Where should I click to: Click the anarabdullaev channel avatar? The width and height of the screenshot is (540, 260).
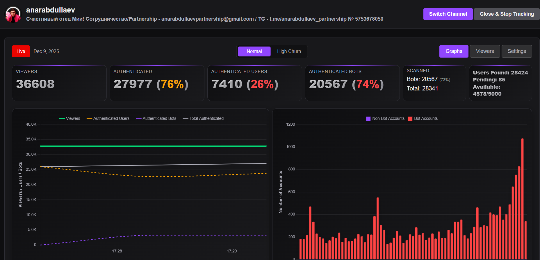coord(13,15)
